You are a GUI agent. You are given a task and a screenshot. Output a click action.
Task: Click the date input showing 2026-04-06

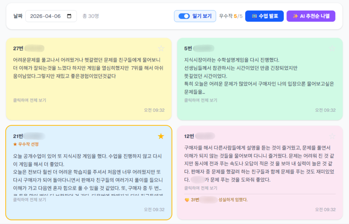click(51, 16)
